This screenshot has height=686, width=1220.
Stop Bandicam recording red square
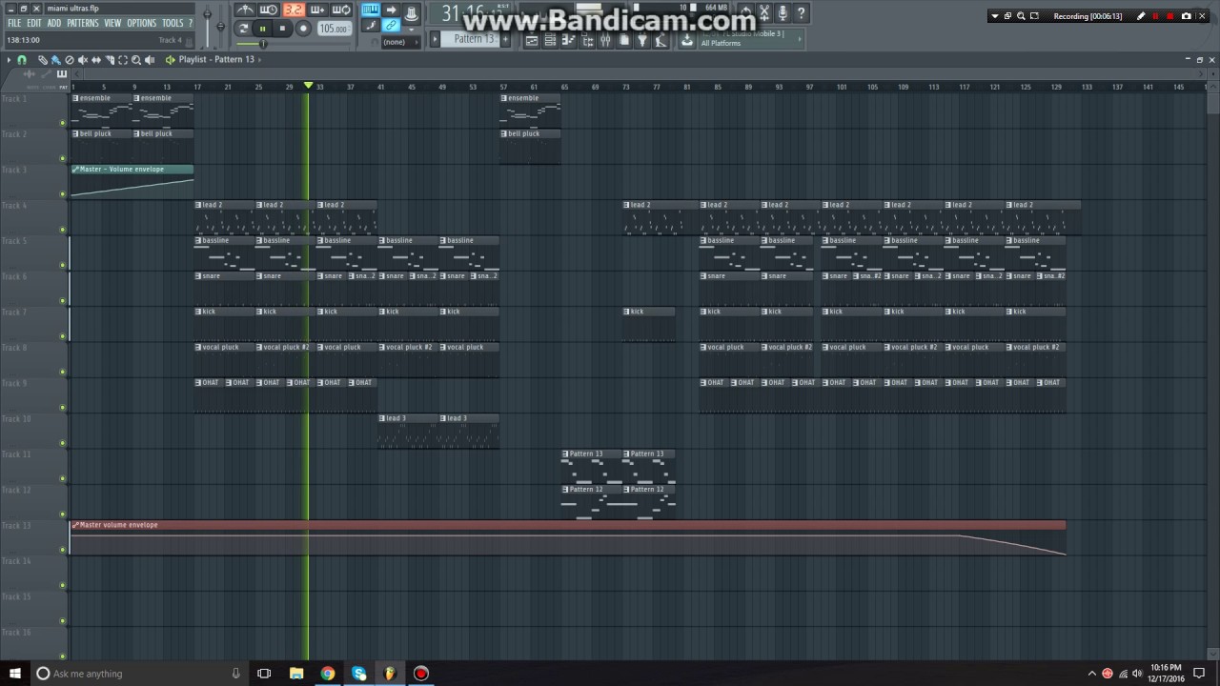click(1169, 16)
